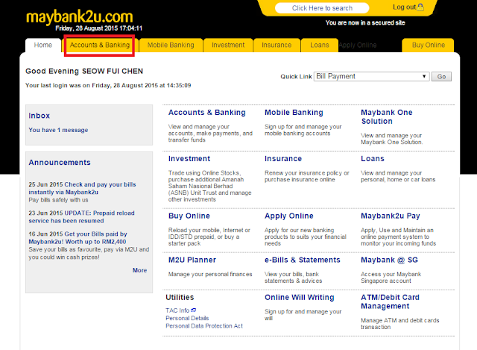Screen dimensions: 477x350
Task: Open the Maybank2u Pay link
Action: 391,216
